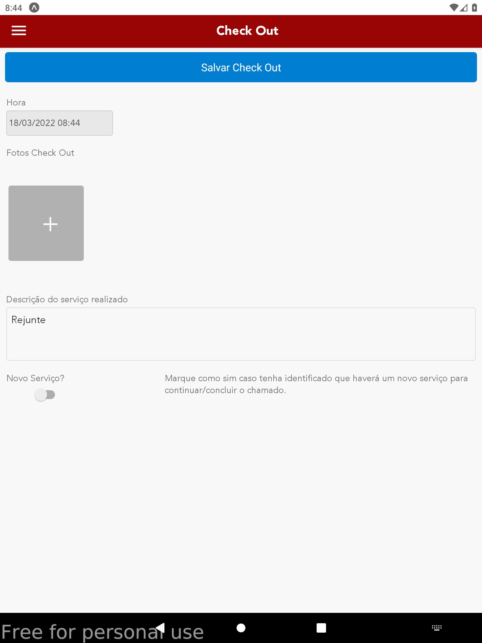
Task: Click the Marque como sim help text
Action: tap(316, 384)
